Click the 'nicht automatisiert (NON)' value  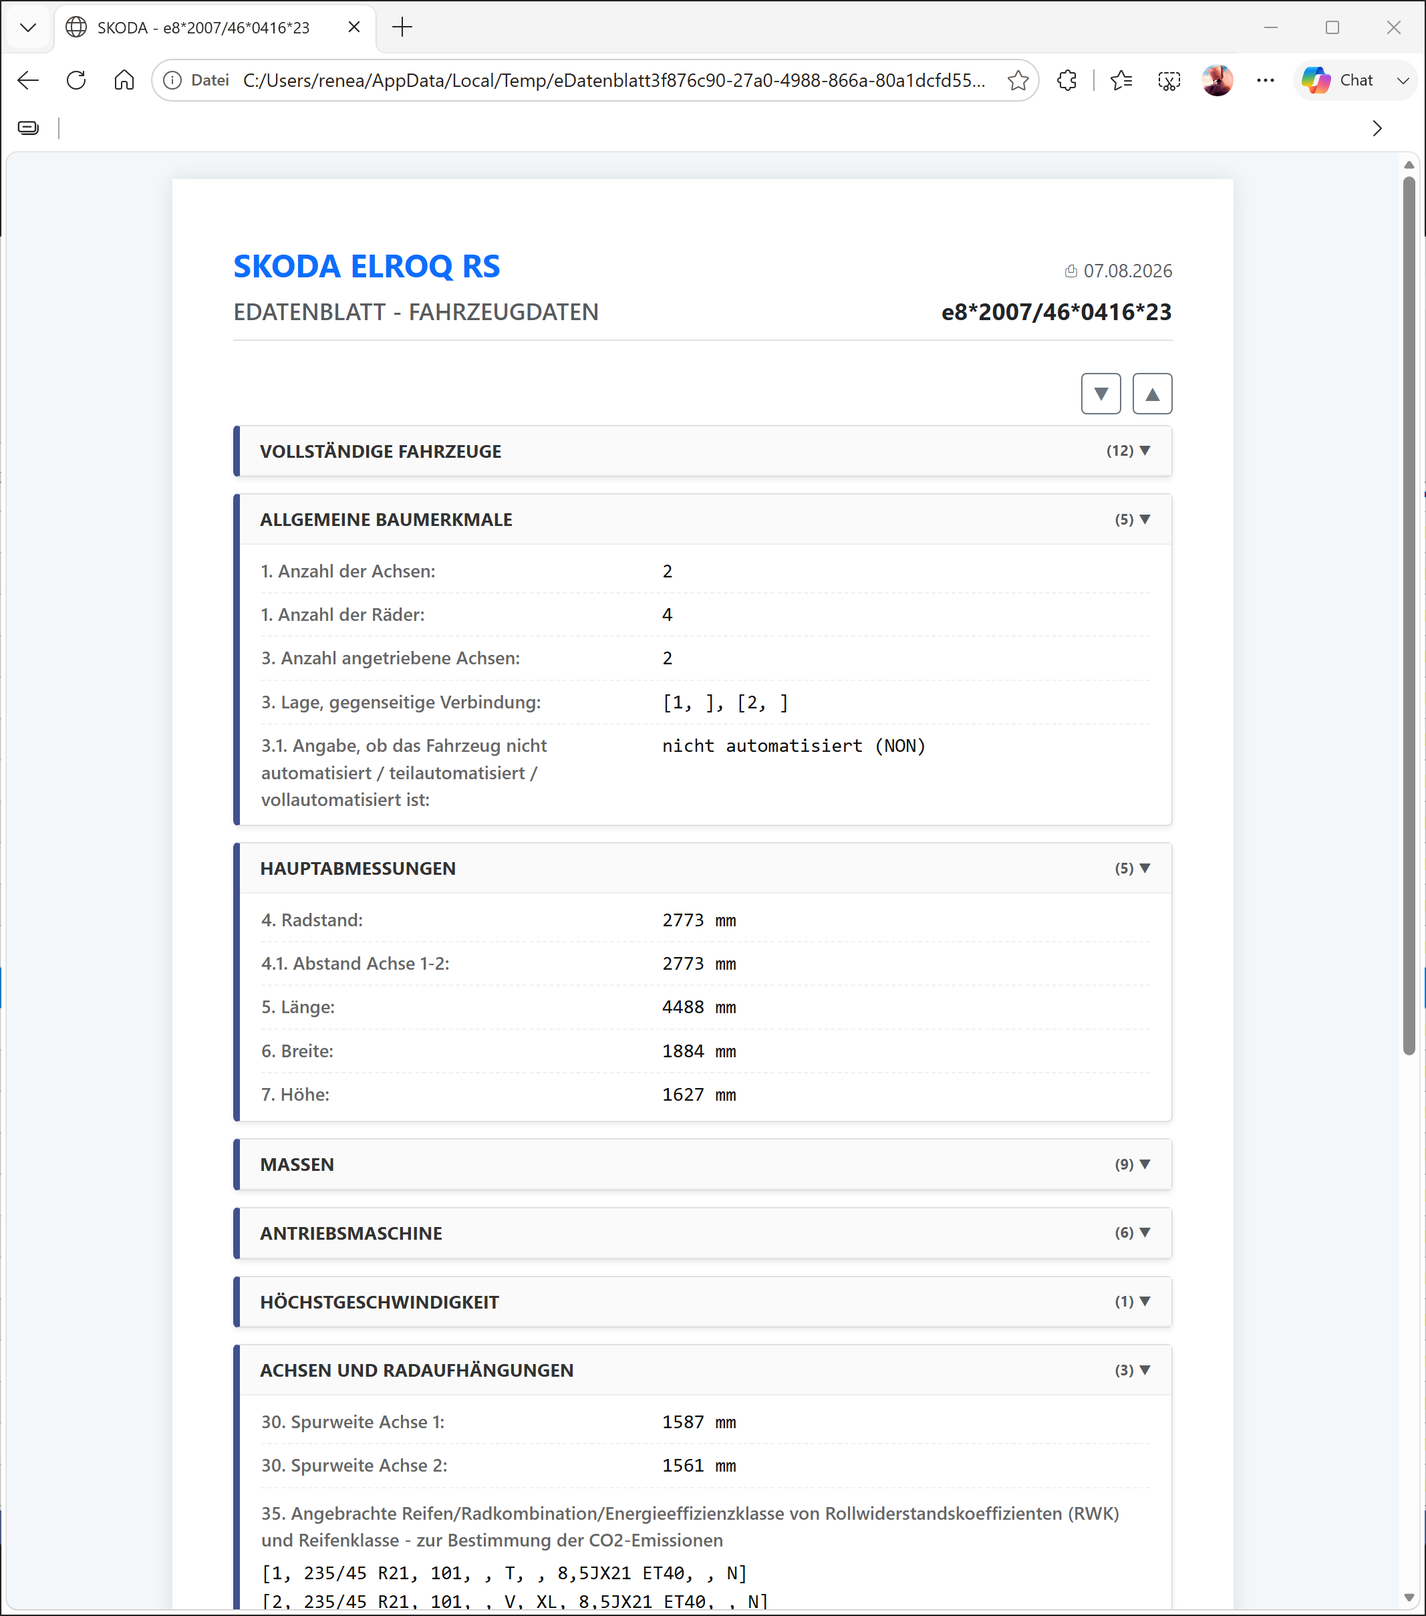pyautogui.click(x=794, y=747)
